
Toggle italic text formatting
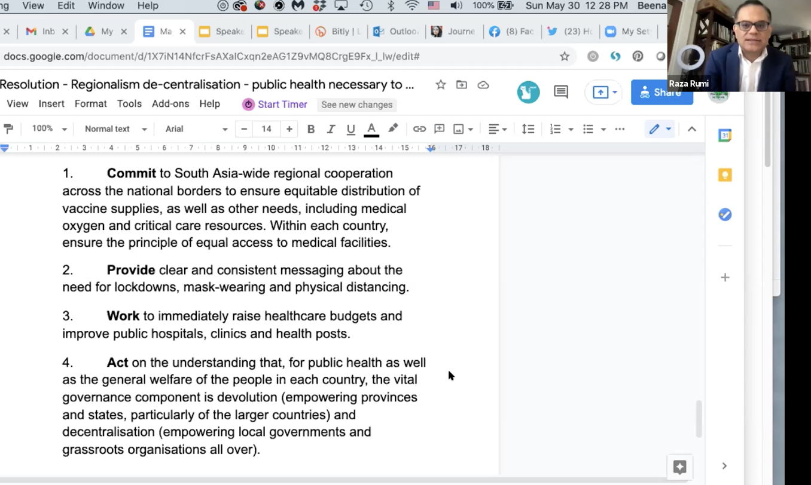pos(331,129)
